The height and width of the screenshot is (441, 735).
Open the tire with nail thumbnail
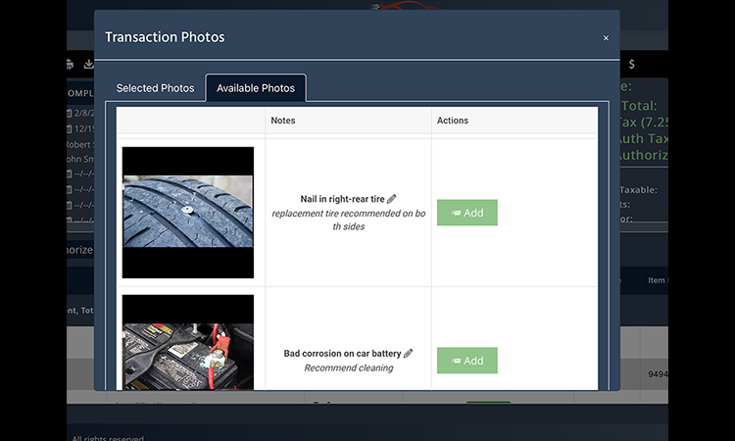pos(188,213)
